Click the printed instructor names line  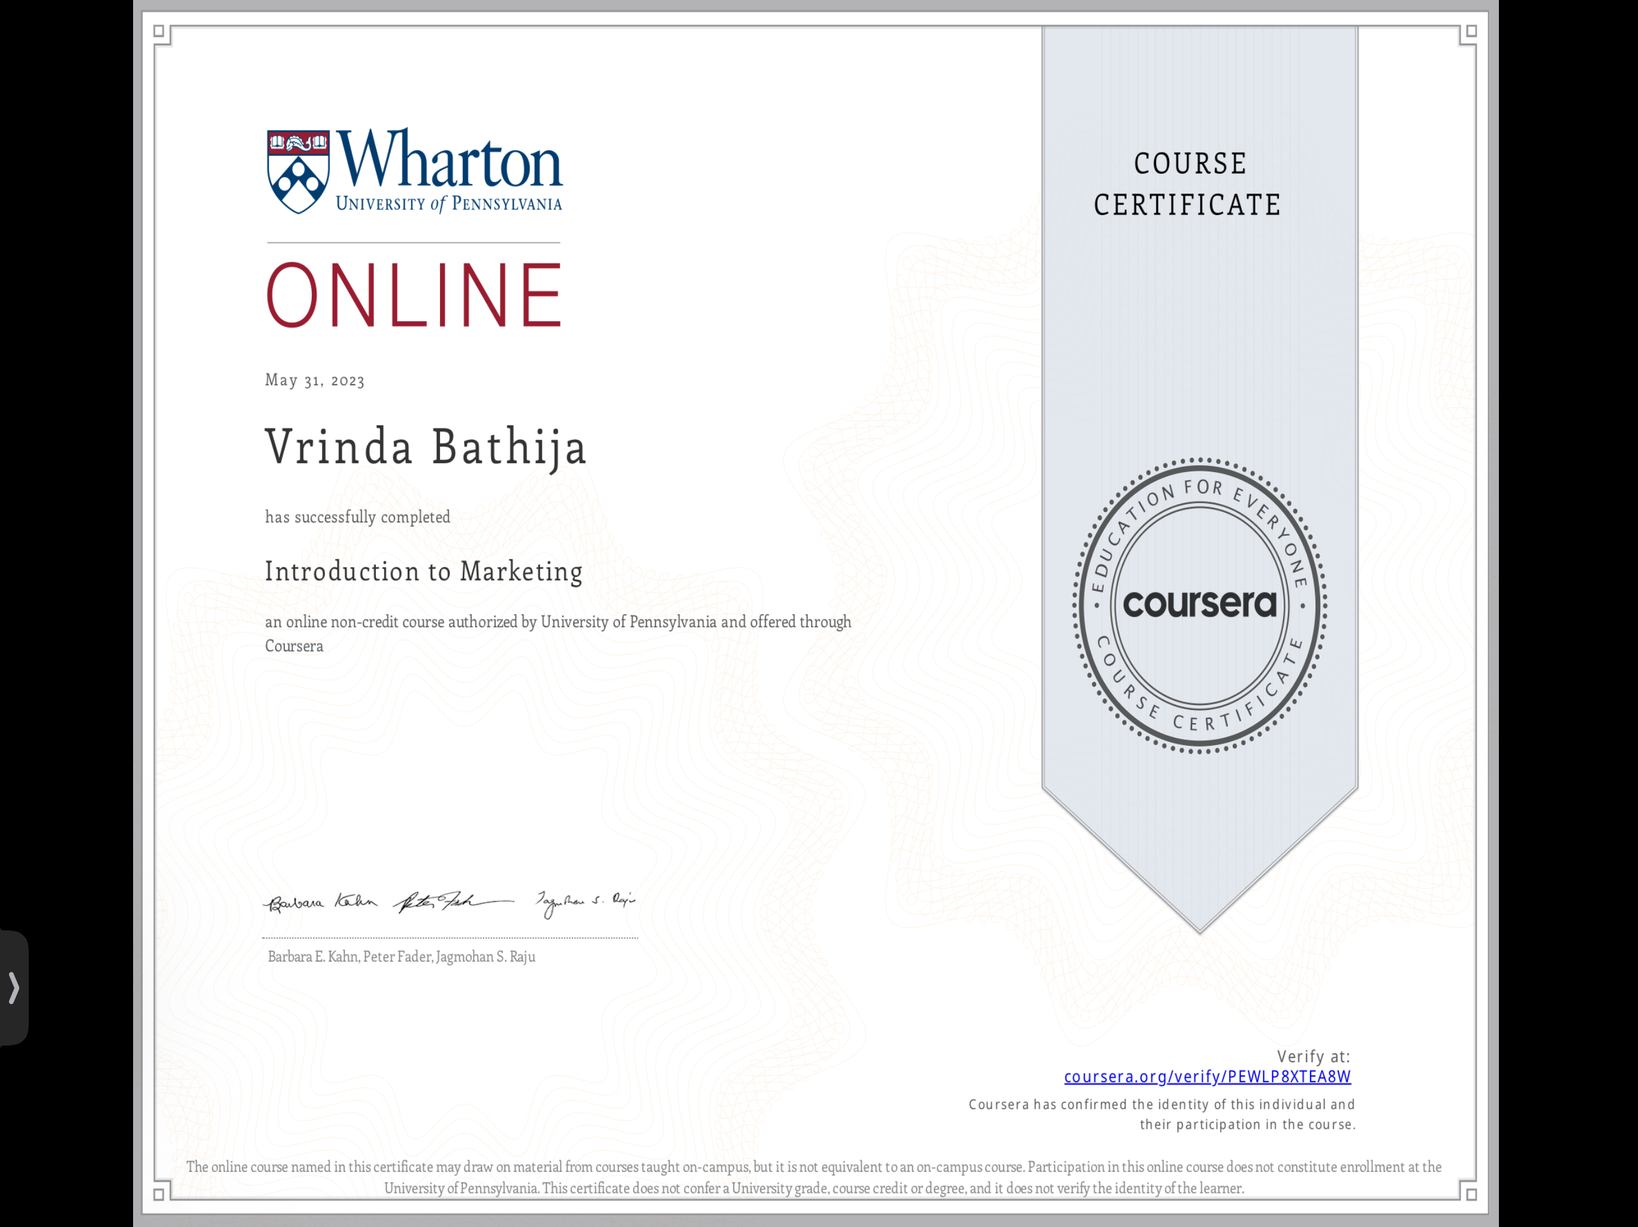coord(401,957)
